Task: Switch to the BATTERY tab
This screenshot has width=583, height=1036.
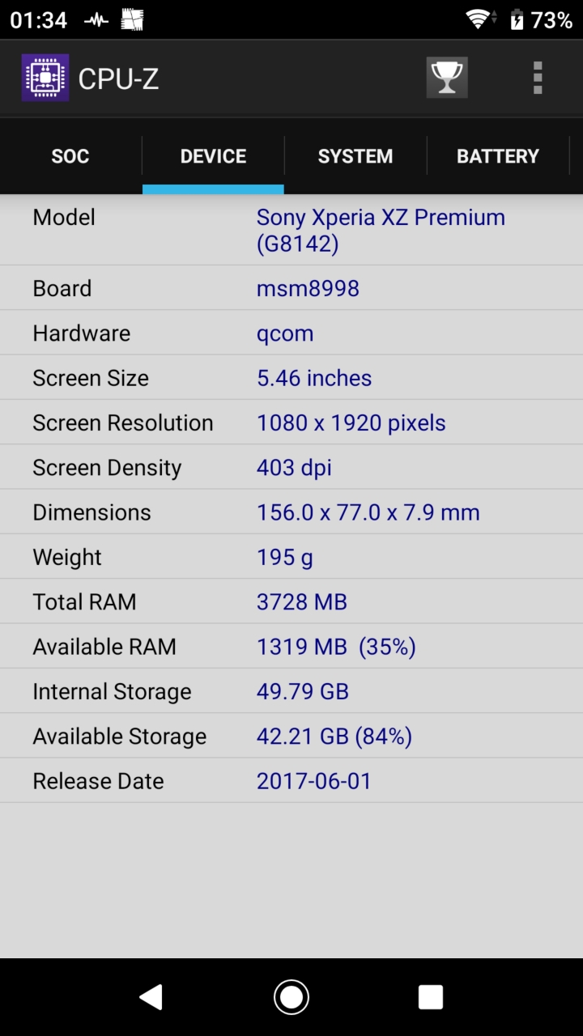Action: (x=497, y=156)
